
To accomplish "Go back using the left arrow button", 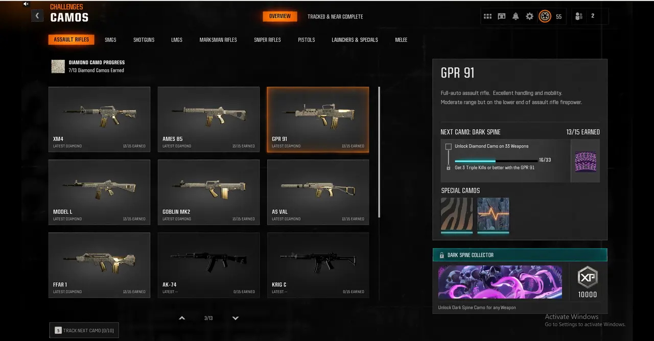I will click(37, 16).
